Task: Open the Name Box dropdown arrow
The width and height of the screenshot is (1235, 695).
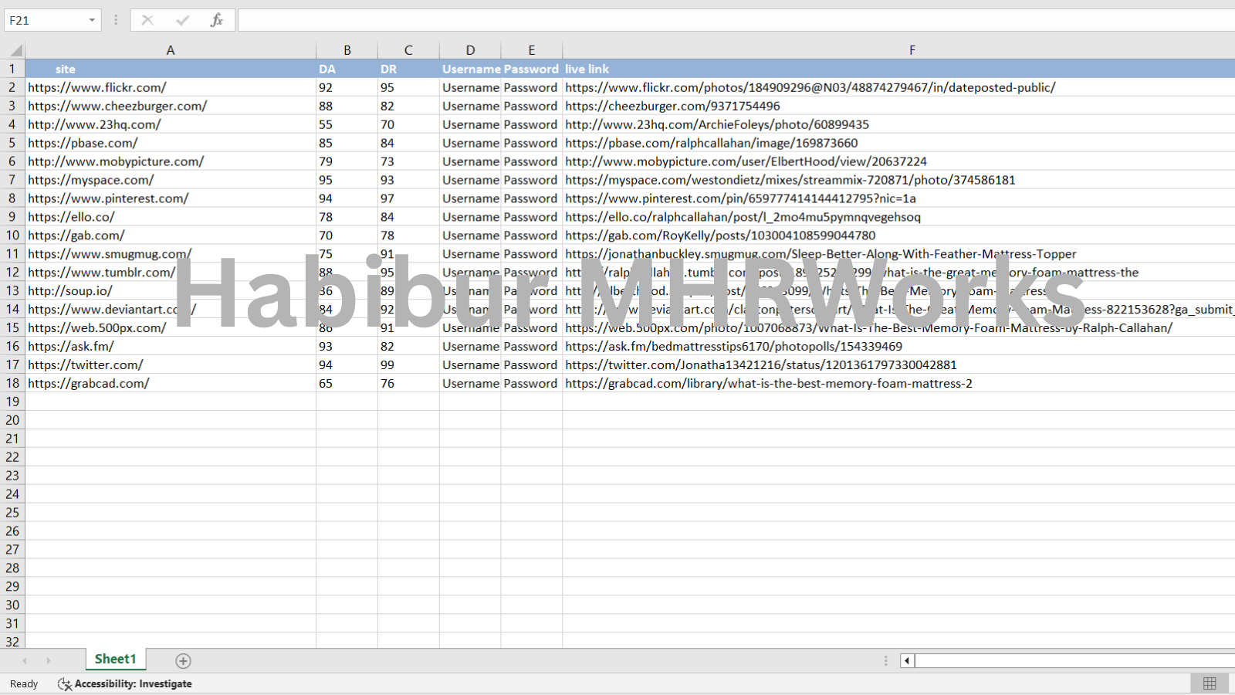Action: point(92,20)
